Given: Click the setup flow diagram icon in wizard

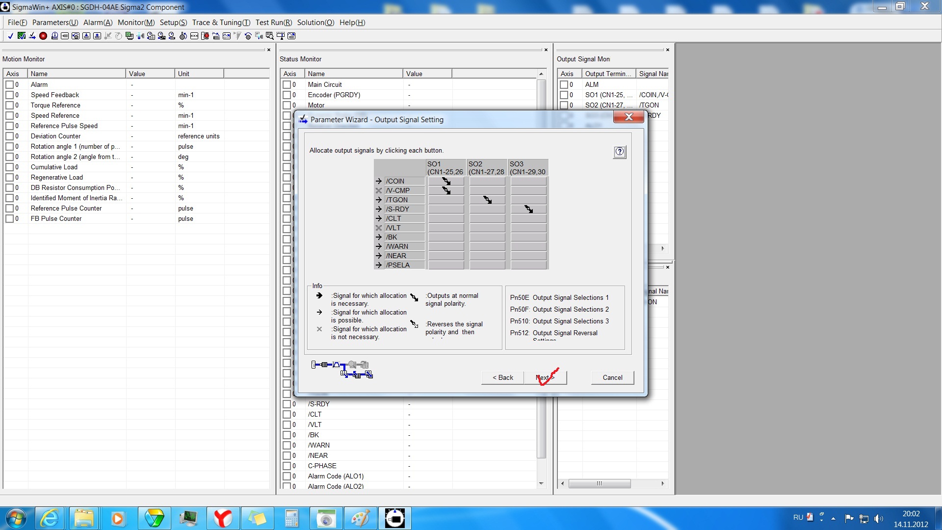Looking at the screenshot, I should pyautogui.click(x=342, y=370).
